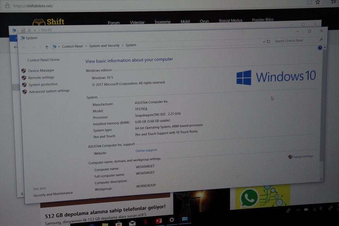Image resolution: width=339 pixels, height=226 pixels.
Task: Close the System window
Action: 321,31
